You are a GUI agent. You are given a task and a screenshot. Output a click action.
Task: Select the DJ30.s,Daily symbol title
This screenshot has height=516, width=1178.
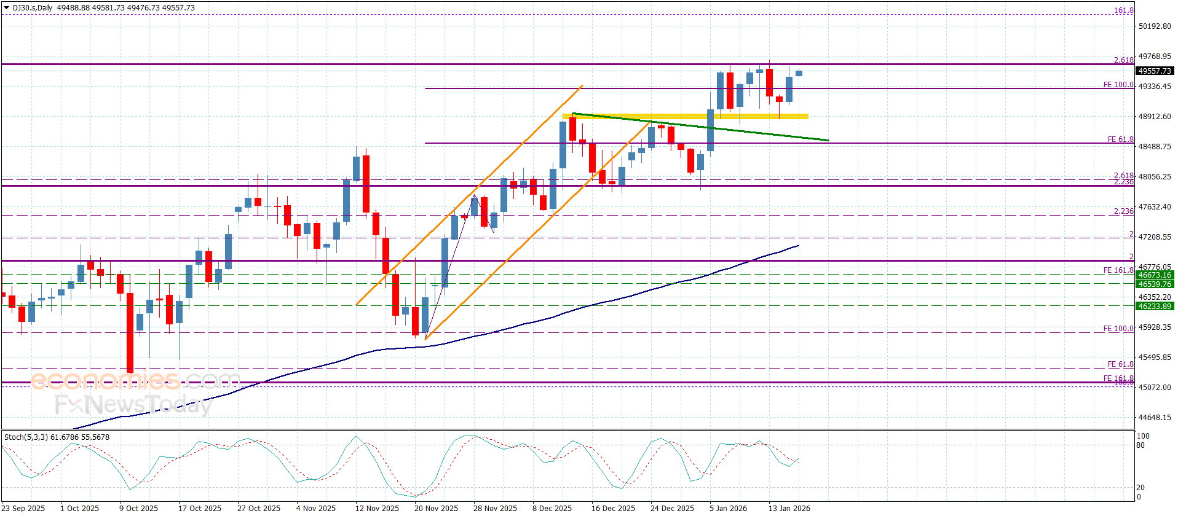click(x=33, y=8)
